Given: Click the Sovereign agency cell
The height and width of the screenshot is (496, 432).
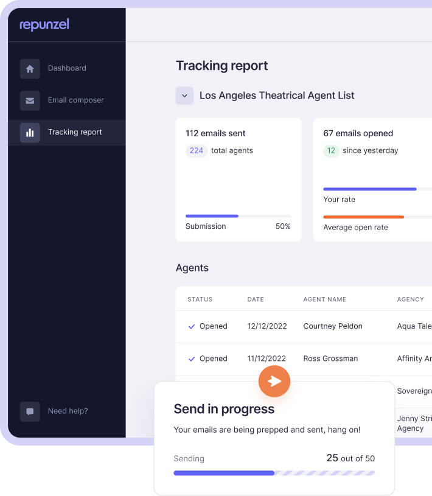Looking at the screenshot, I should [414, 391].
